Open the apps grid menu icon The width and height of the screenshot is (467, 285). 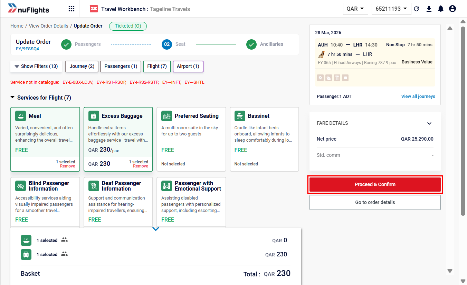click(x=72, y=9)
